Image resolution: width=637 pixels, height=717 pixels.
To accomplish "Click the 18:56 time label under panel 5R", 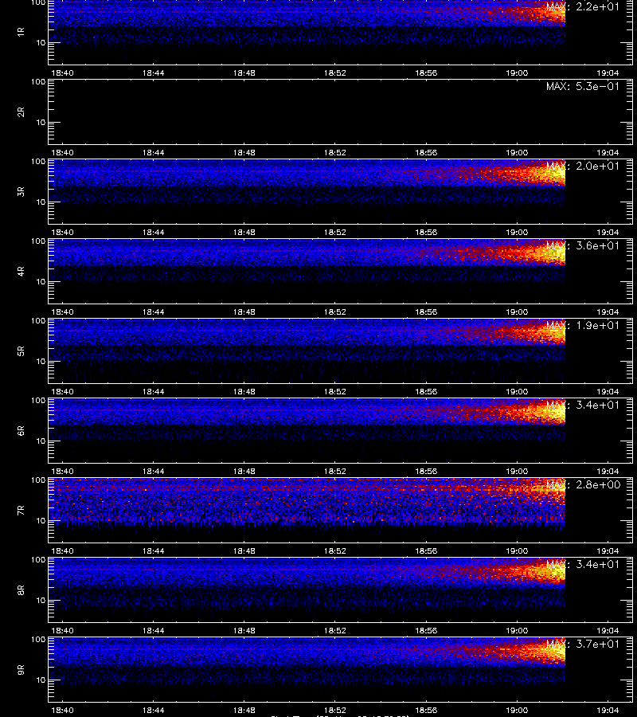I will point(426,391).
